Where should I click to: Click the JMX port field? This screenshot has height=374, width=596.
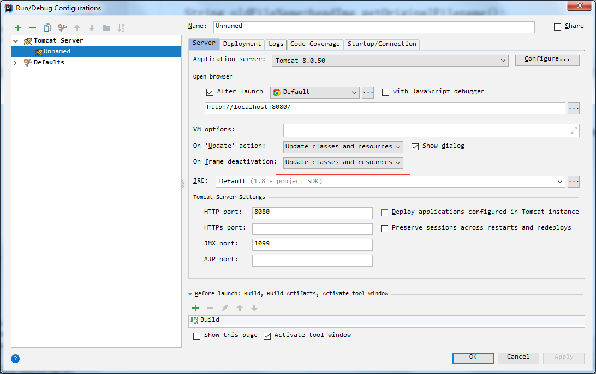click(312, 245)
